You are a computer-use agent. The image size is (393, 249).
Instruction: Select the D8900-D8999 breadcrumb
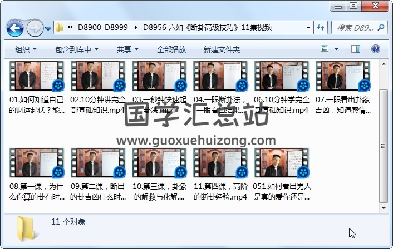(103, 27)
